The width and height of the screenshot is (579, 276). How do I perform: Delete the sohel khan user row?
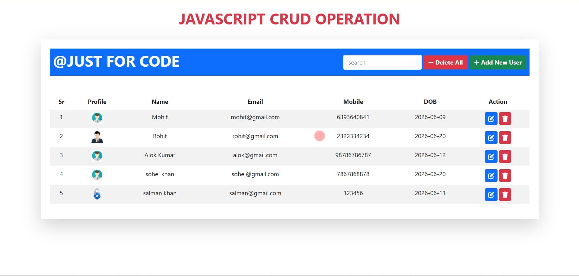[505, 176]
